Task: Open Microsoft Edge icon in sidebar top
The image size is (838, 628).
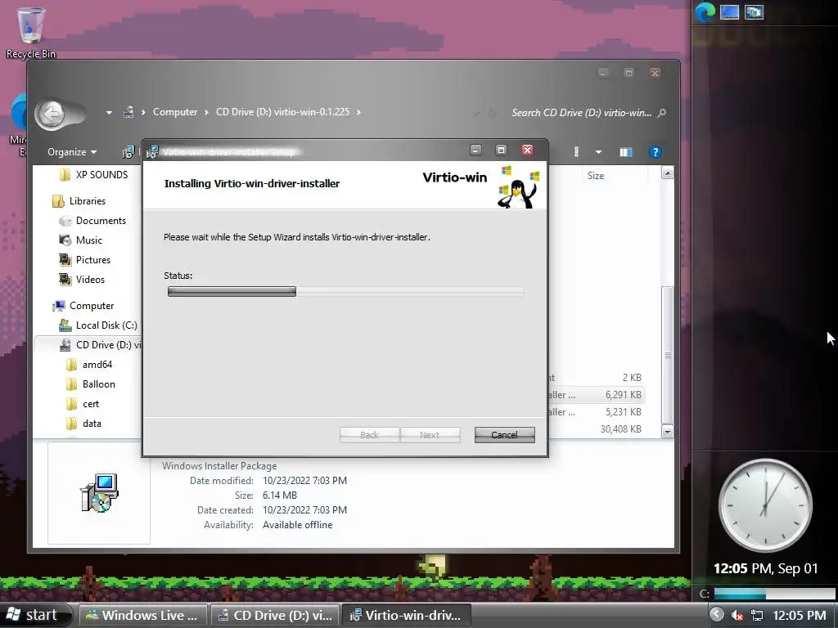Action: (705, 11)
